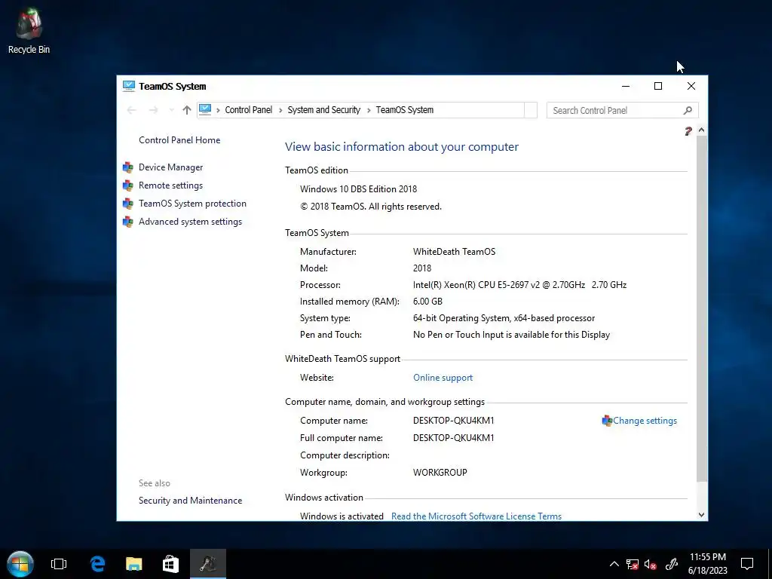
Task: Click the computer icon in address bar
Action: (x=205, y=110)
